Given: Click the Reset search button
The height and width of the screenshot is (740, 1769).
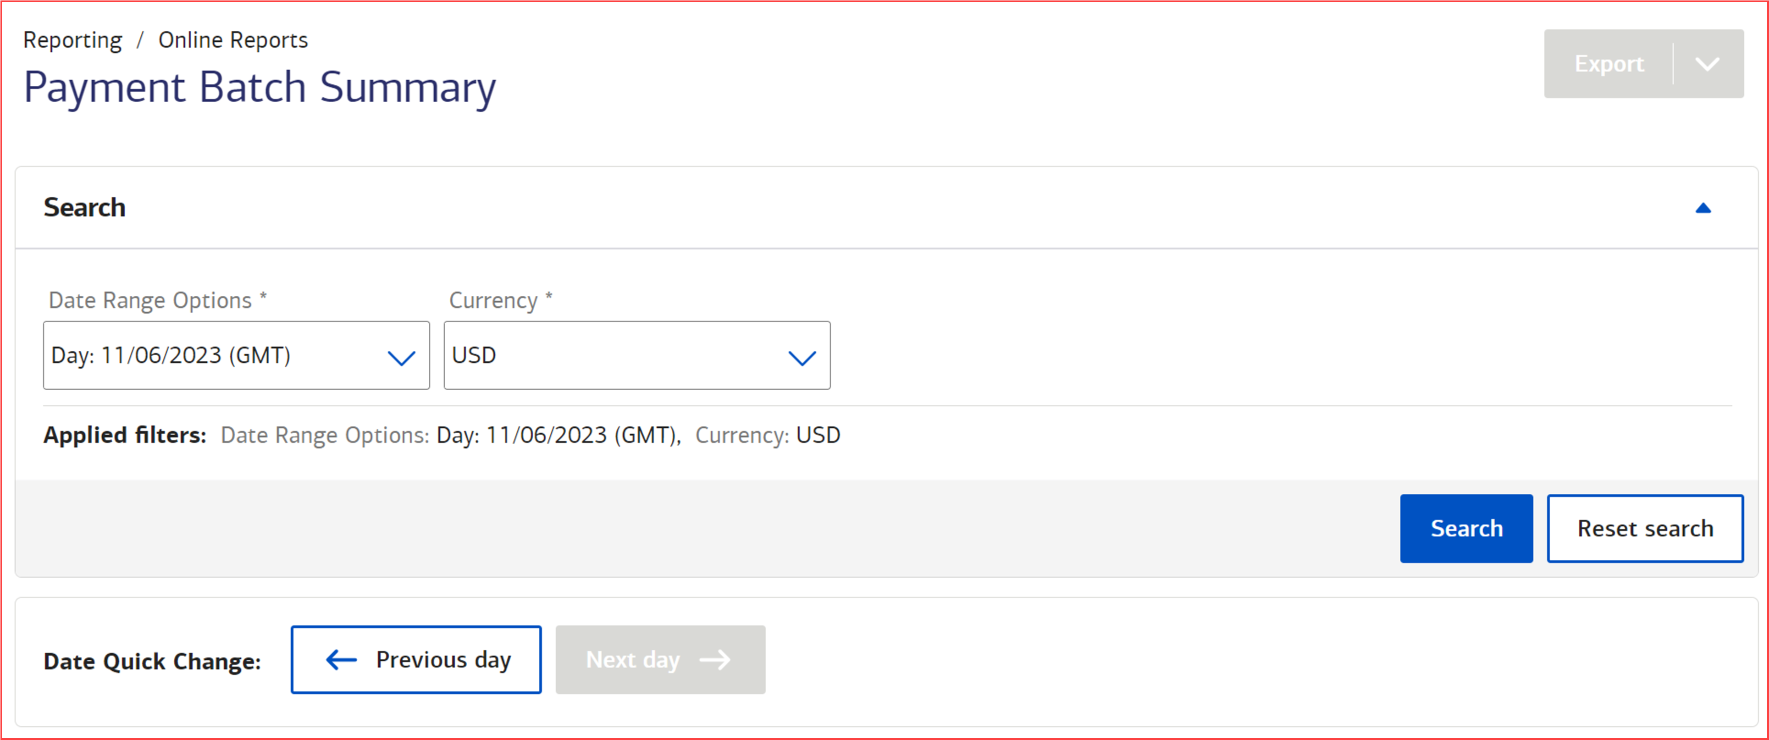Looking at the screenshot, I should (x=1645, y=529).
